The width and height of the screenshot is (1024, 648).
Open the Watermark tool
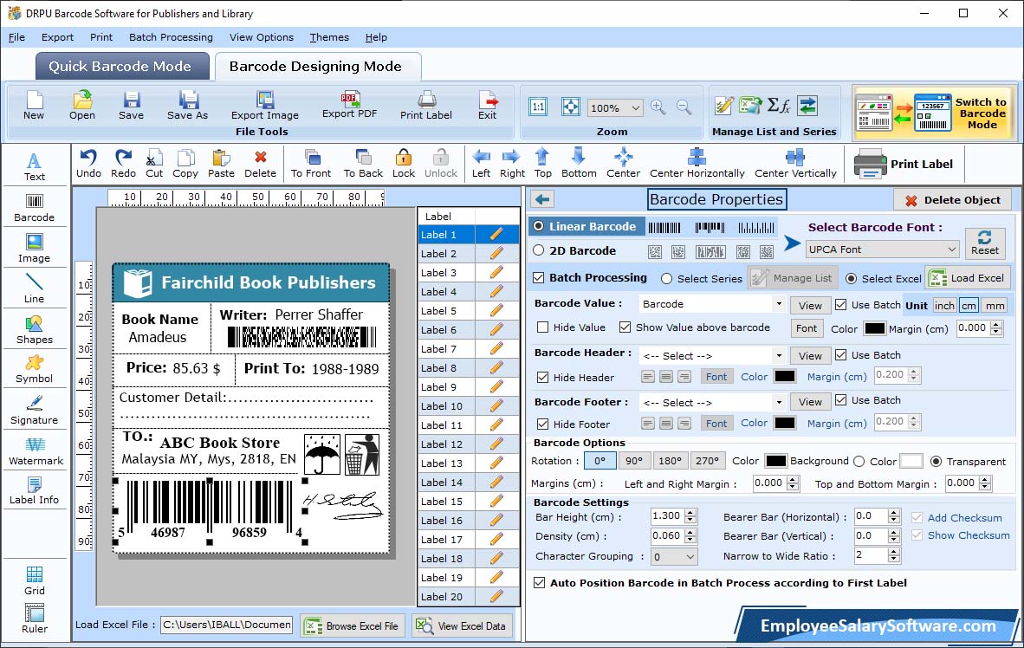[36, 451]
